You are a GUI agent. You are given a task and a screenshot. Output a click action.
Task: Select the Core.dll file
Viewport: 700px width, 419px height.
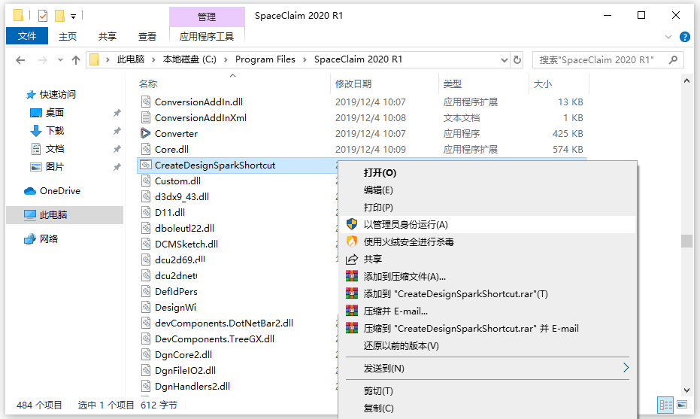pyautogui.click(x=171, y=149)
